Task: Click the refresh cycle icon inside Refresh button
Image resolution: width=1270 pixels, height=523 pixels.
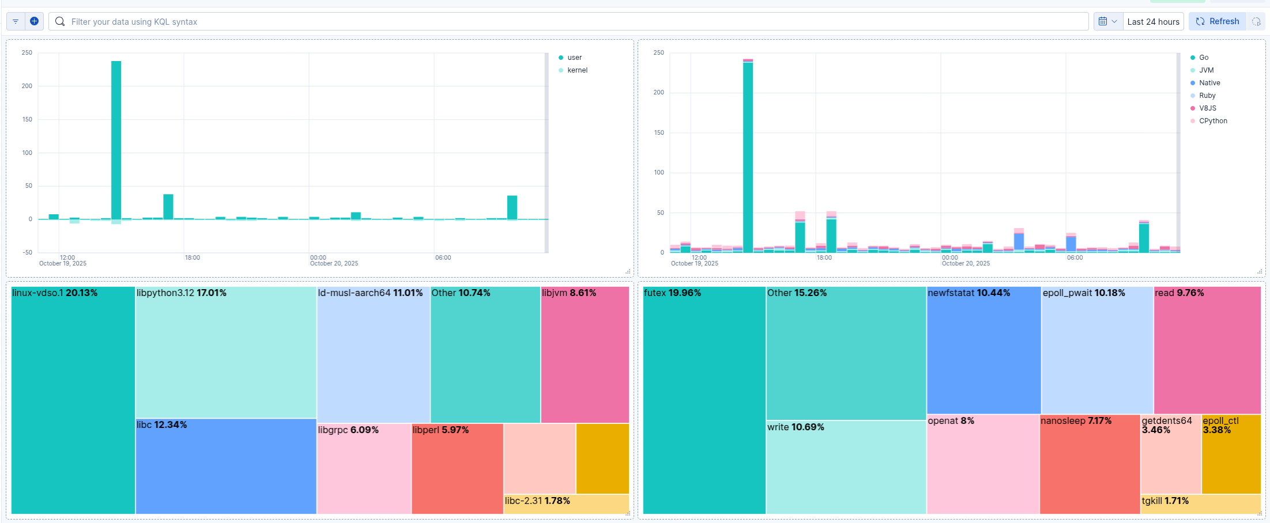Action: point(1200,21)
